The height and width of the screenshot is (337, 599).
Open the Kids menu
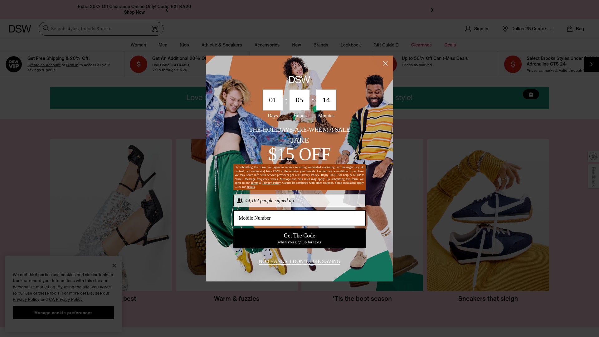point(184,45)
